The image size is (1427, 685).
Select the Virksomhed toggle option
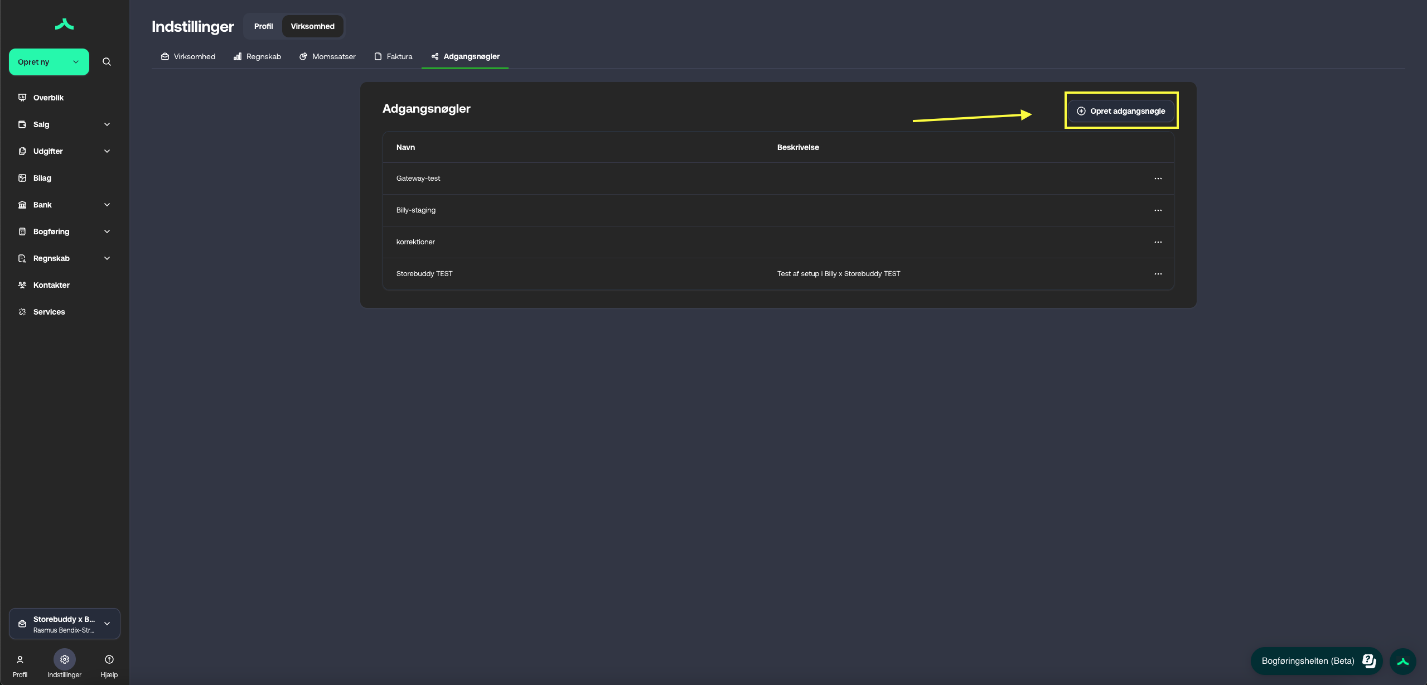coord(312,26)
